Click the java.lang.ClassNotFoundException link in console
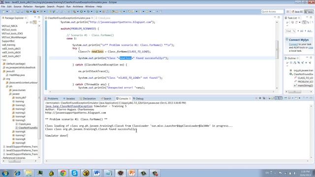Viewport: 315px width, 177px height. pos(69,106)
